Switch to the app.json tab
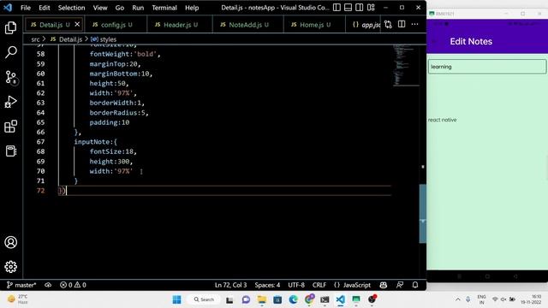Viewport: 548px width, 308px height. (x=363, y=25)
